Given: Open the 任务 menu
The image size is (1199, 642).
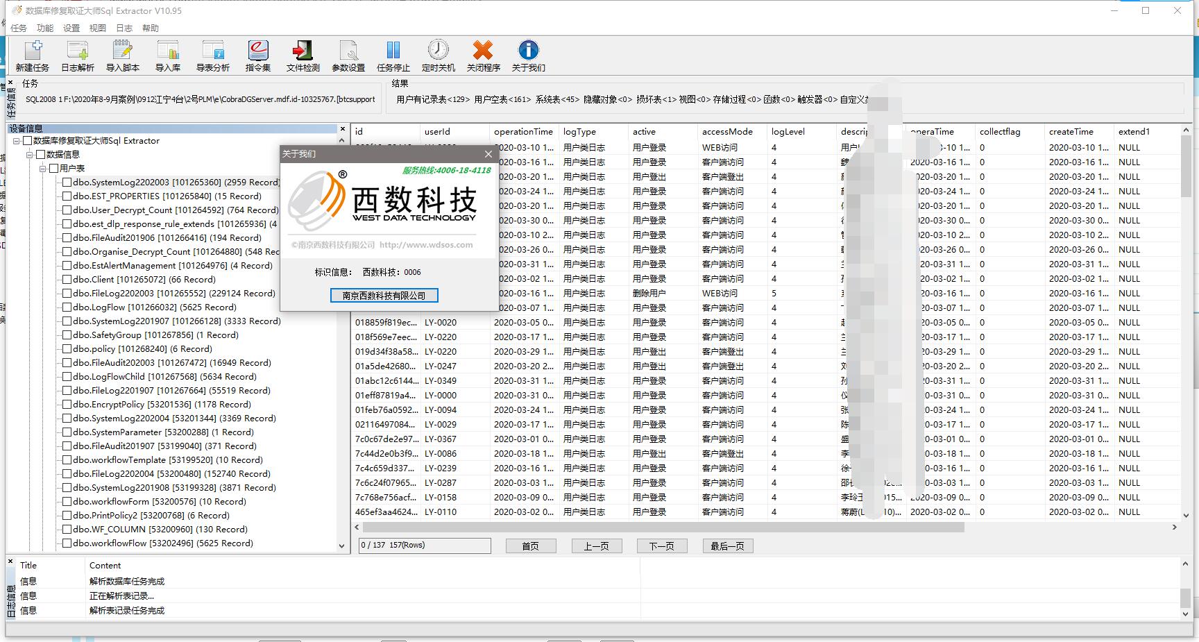Looking at the screenshot, I should (x=19, y=28).
